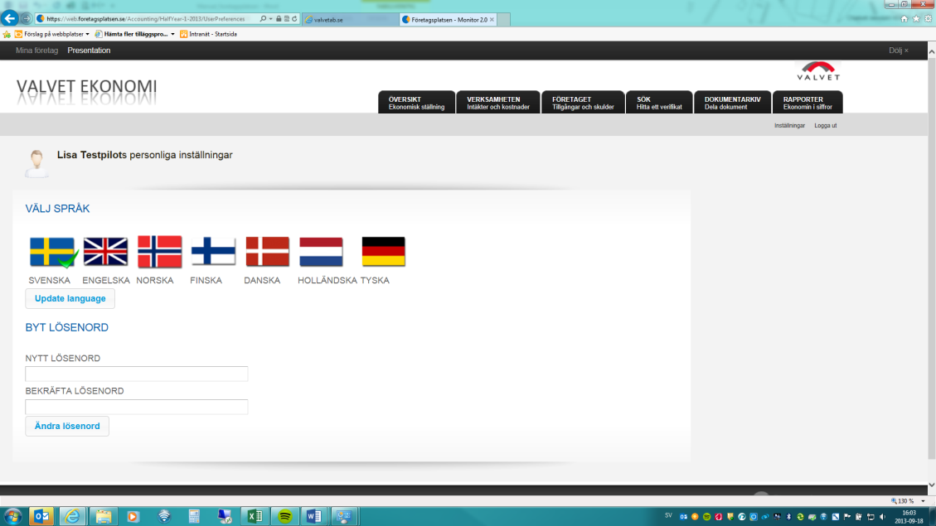
Task: Click the browser forward arrow
Action: (x=27, y=19)
